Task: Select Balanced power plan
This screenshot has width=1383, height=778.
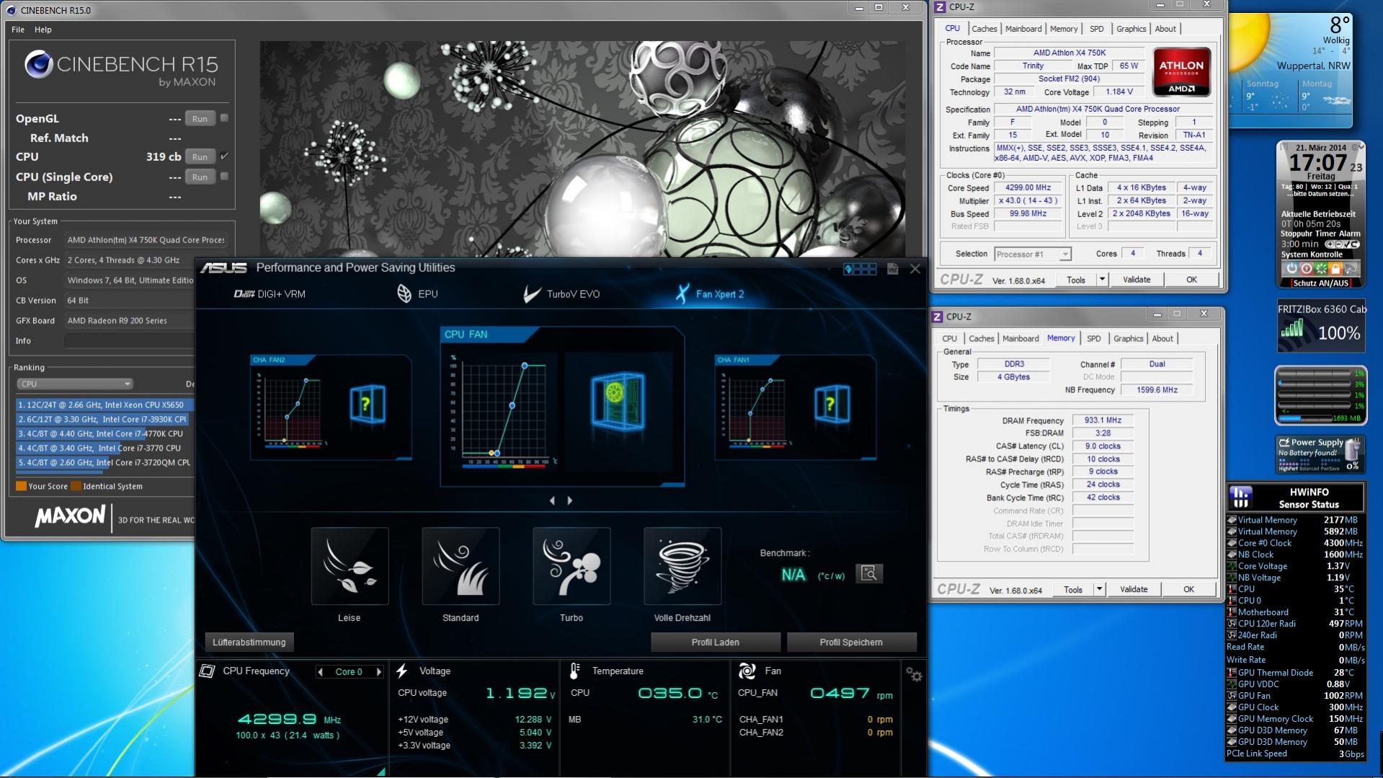Action: (x=1309, y=469)
